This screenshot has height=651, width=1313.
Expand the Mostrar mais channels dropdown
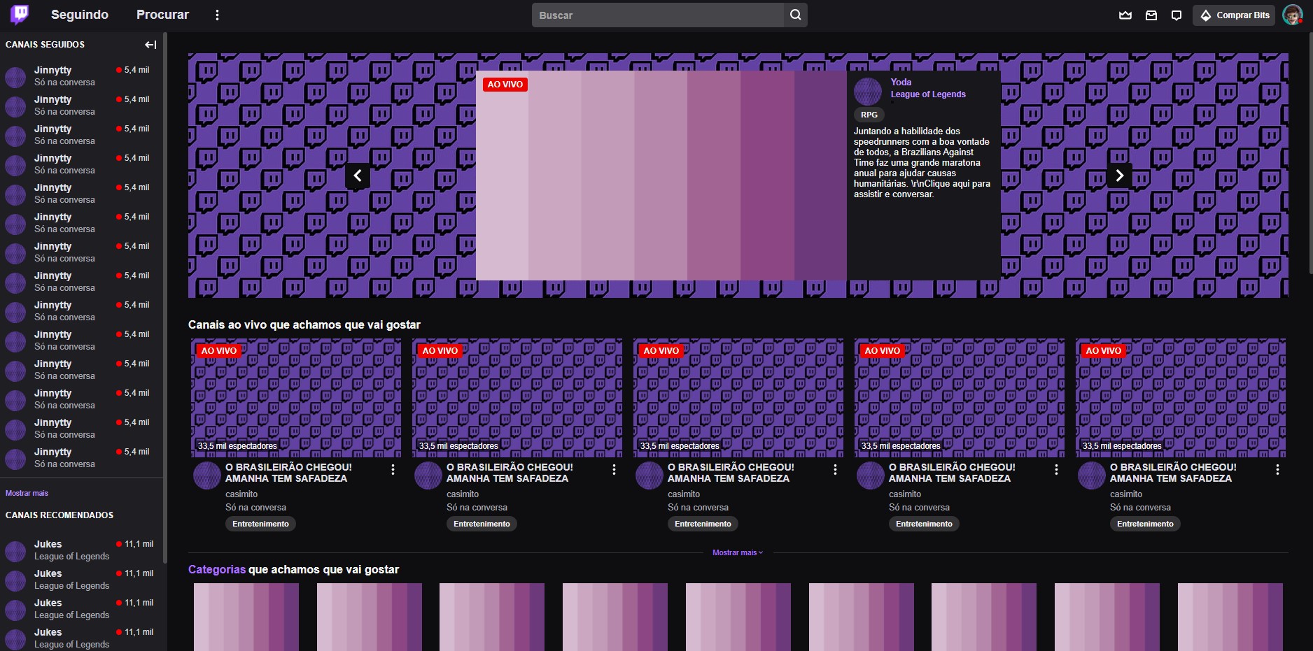737,552
